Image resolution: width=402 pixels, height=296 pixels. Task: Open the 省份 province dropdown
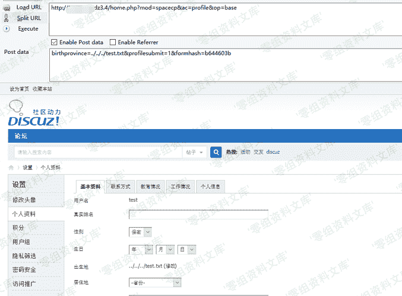click(x=155, y=283)
